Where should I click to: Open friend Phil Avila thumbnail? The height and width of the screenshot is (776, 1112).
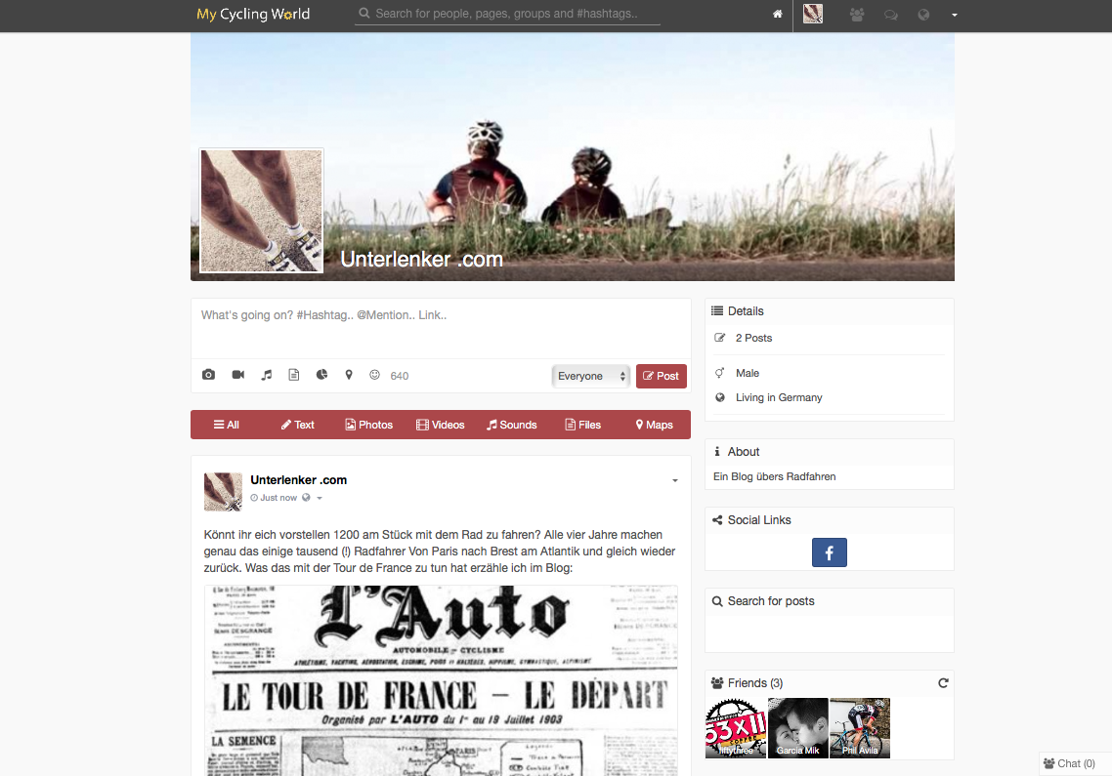(860, 728)
